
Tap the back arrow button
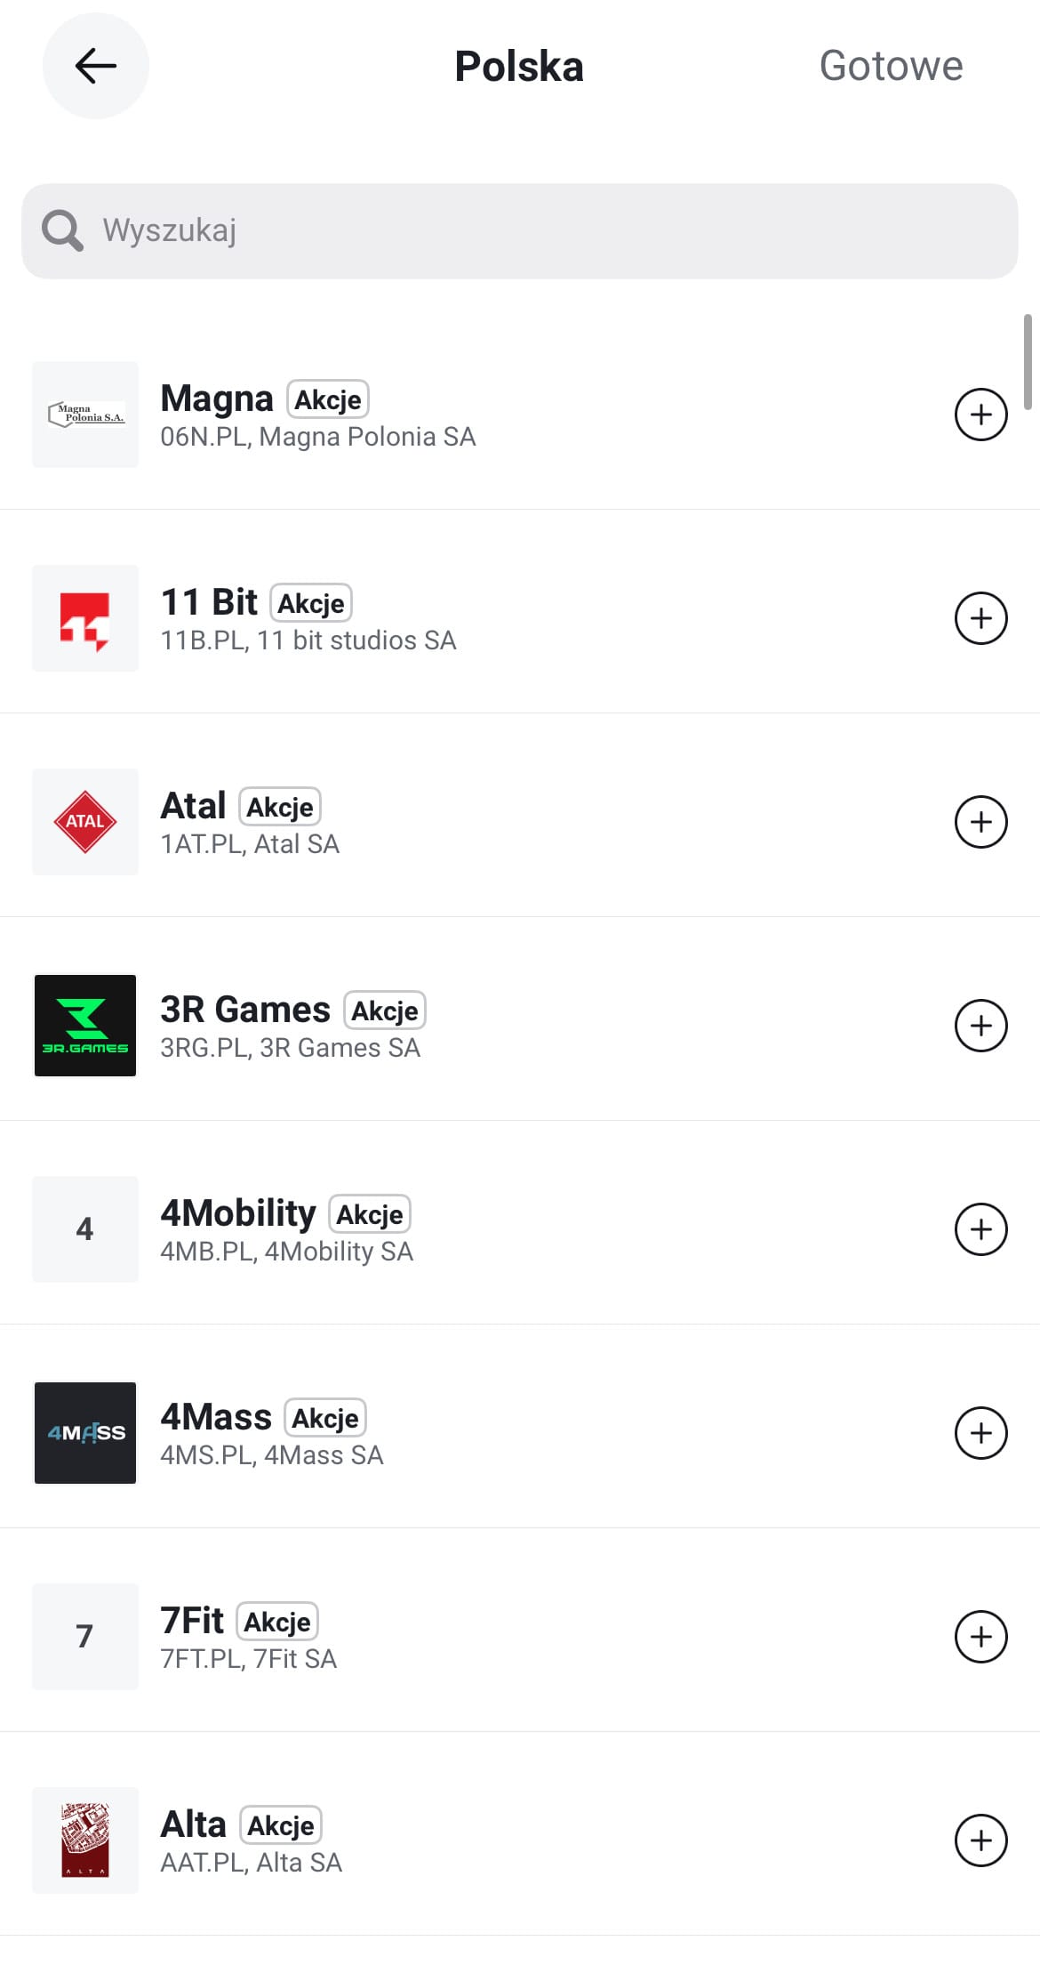tap(95, 66)
